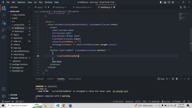
Task: Toggle the secondary side bar layout icon
Action: (169, 2)
